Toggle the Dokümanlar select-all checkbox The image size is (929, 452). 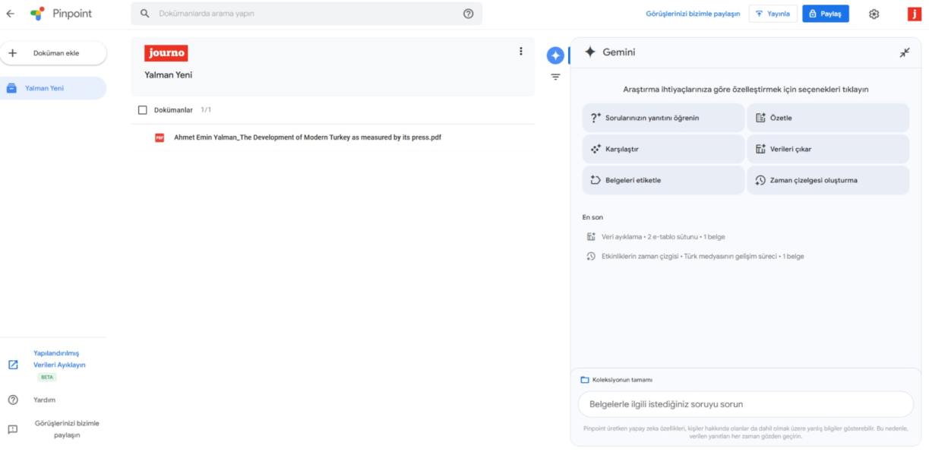[x=143, y=110]
